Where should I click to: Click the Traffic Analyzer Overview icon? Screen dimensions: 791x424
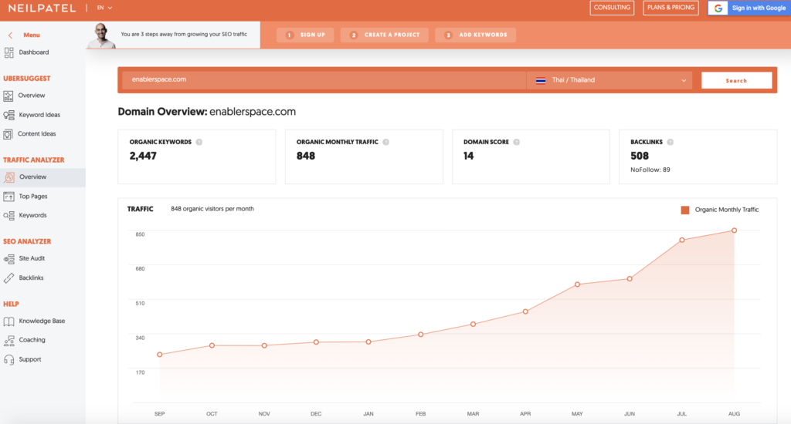[8, 177]
